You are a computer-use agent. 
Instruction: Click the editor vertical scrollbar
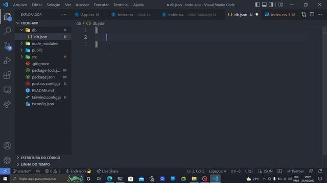tap(325, 90)
